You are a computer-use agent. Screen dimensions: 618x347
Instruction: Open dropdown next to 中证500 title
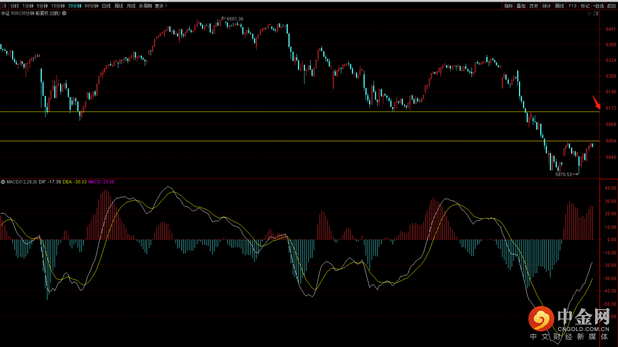(64, 13)
